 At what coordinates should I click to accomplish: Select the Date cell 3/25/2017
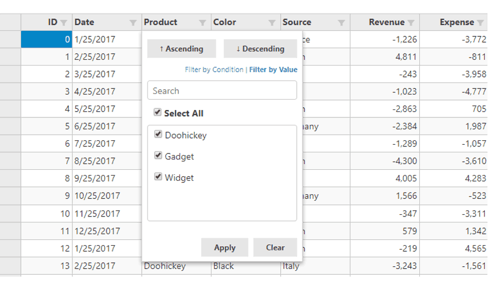point(107,74)
